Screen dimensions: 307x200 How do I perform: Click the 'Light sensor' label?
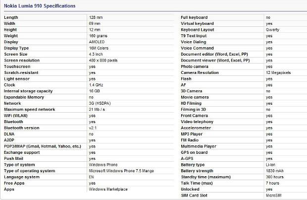17,79
